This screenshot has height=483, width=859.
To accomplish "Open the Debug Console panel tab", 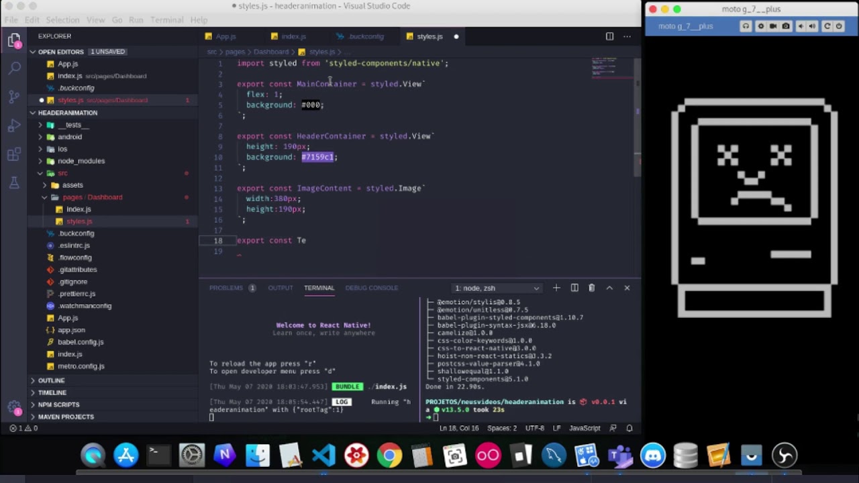I will coord(371,288).
